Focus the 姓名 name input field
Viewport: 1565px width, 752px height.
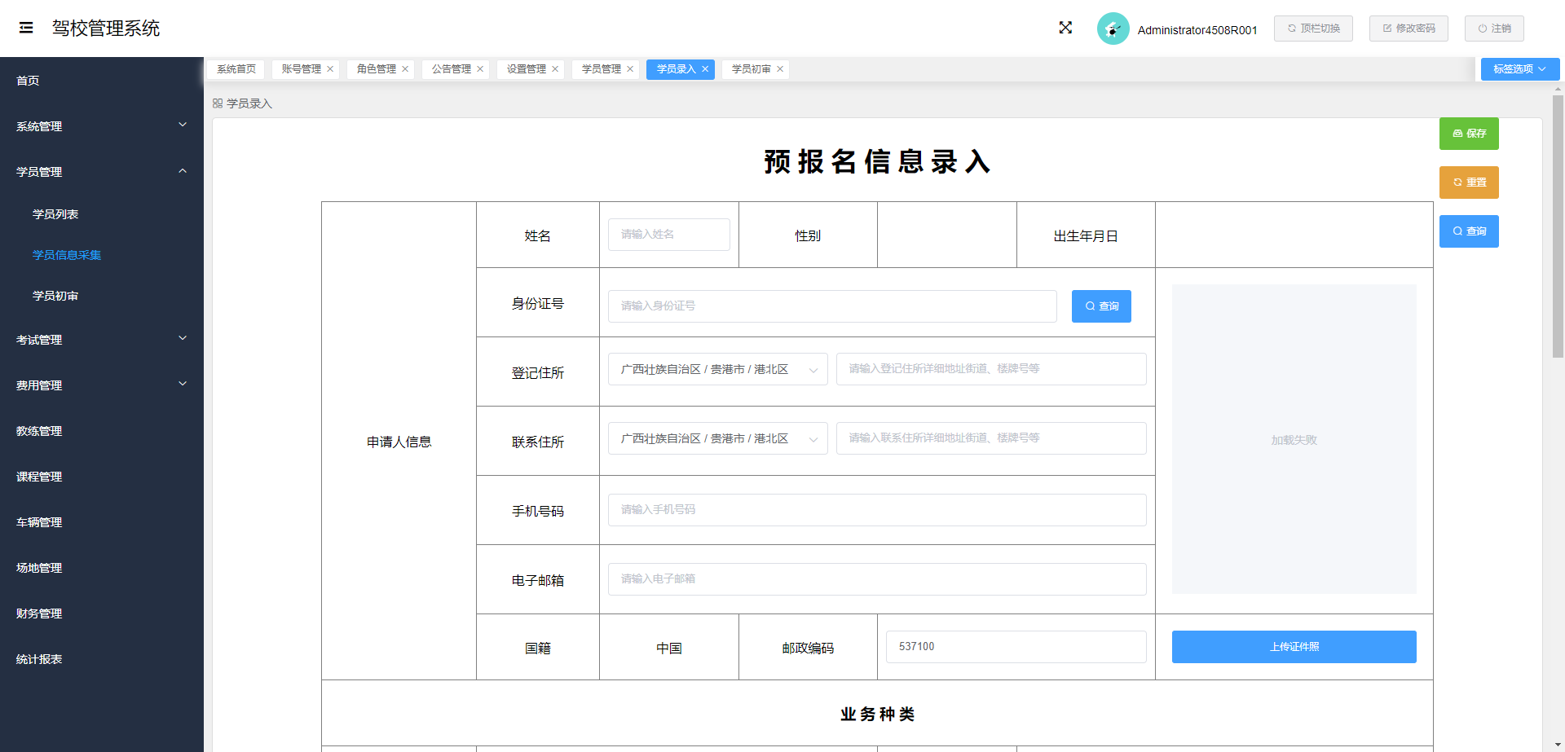tap(668, 235)
